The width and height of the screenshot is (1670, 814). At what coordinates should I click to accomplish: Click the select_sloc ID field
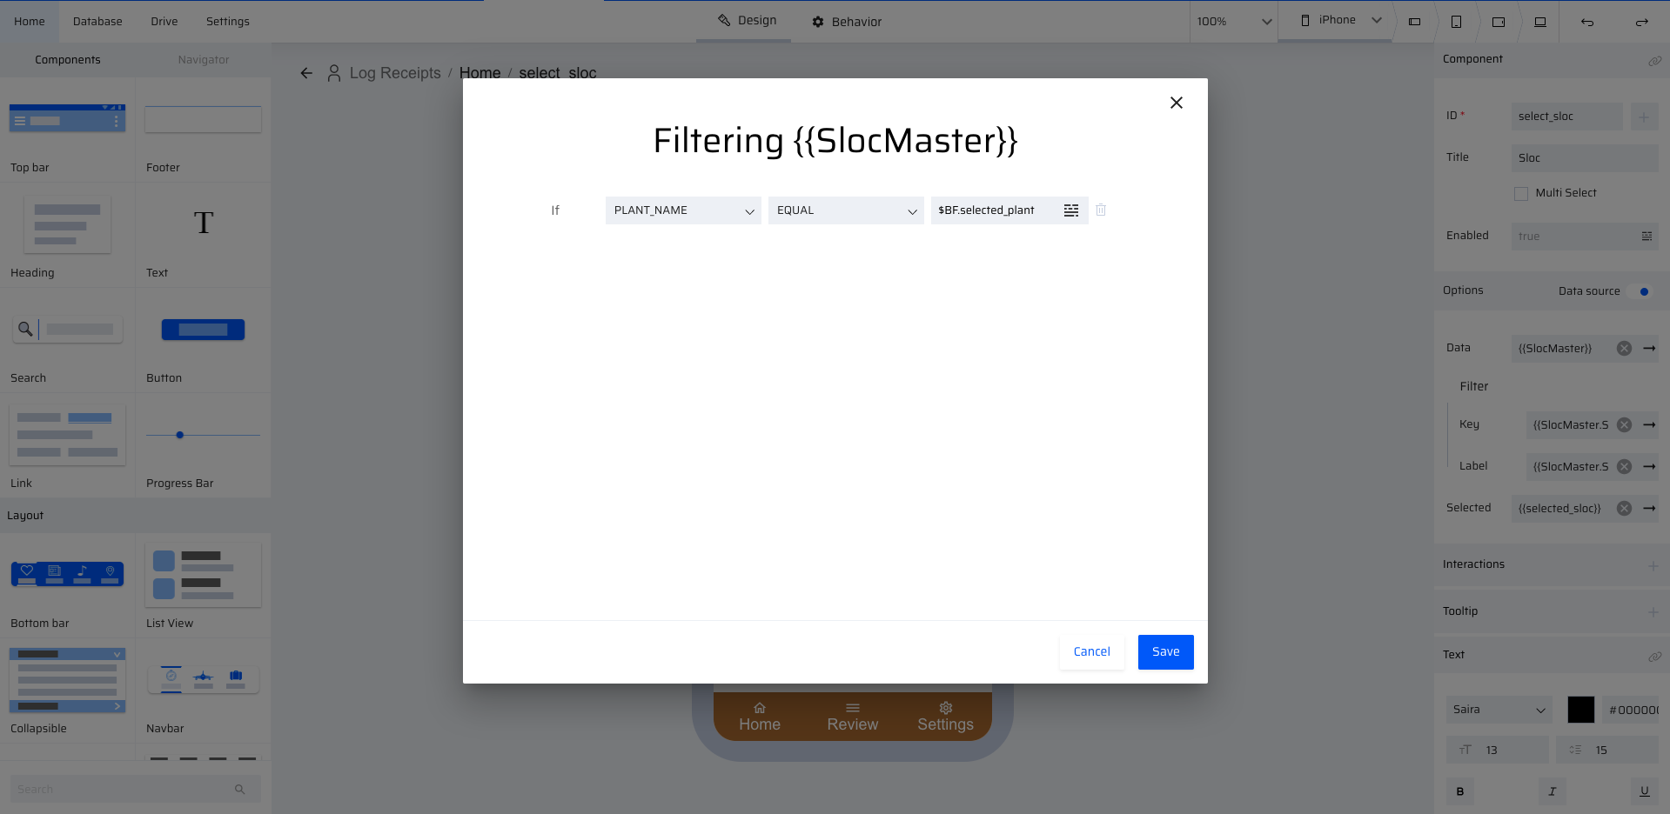tap(1566, 117)
